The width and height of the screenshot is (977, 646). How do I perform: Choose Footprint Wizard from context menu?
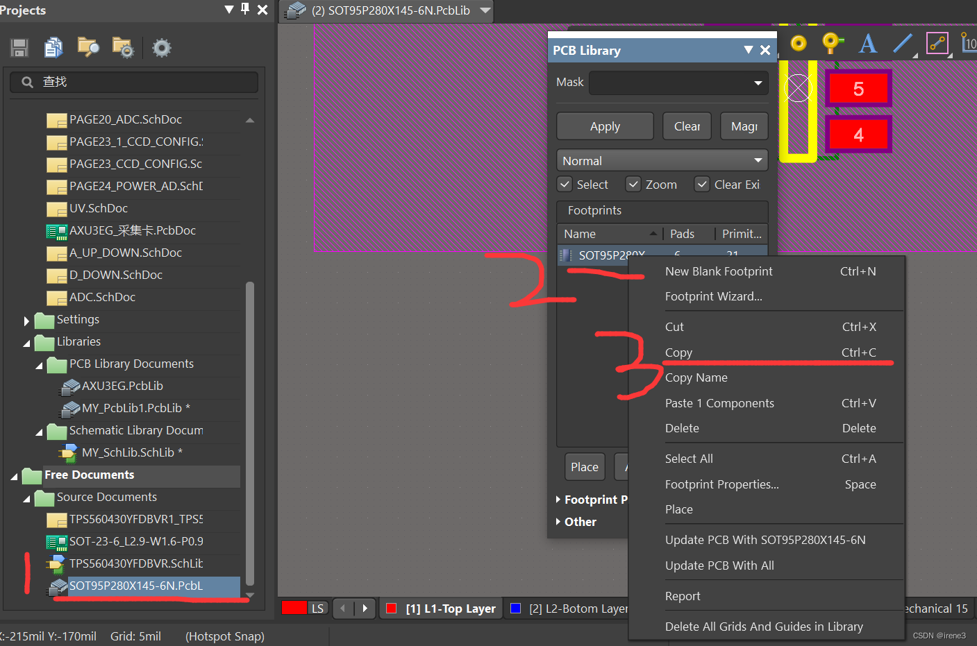[766, 296]
